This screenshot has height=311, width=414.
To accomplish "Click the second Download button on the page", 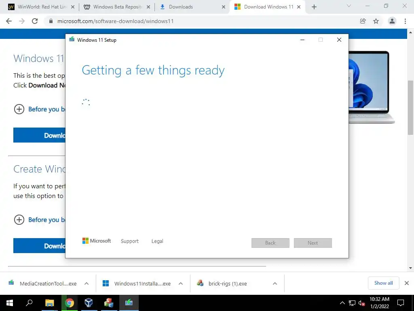I will [x=39, y=246].
